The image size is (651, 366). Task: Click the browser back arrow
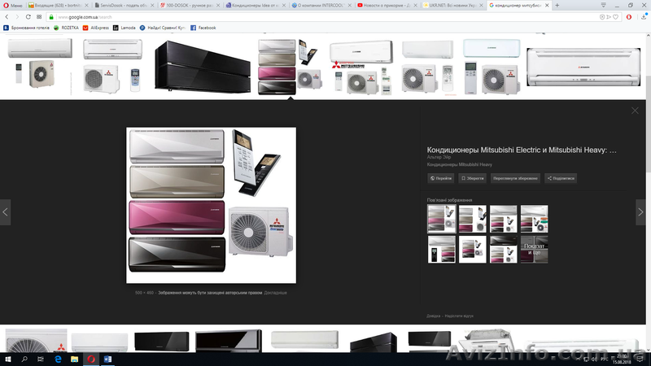(7, 16)
